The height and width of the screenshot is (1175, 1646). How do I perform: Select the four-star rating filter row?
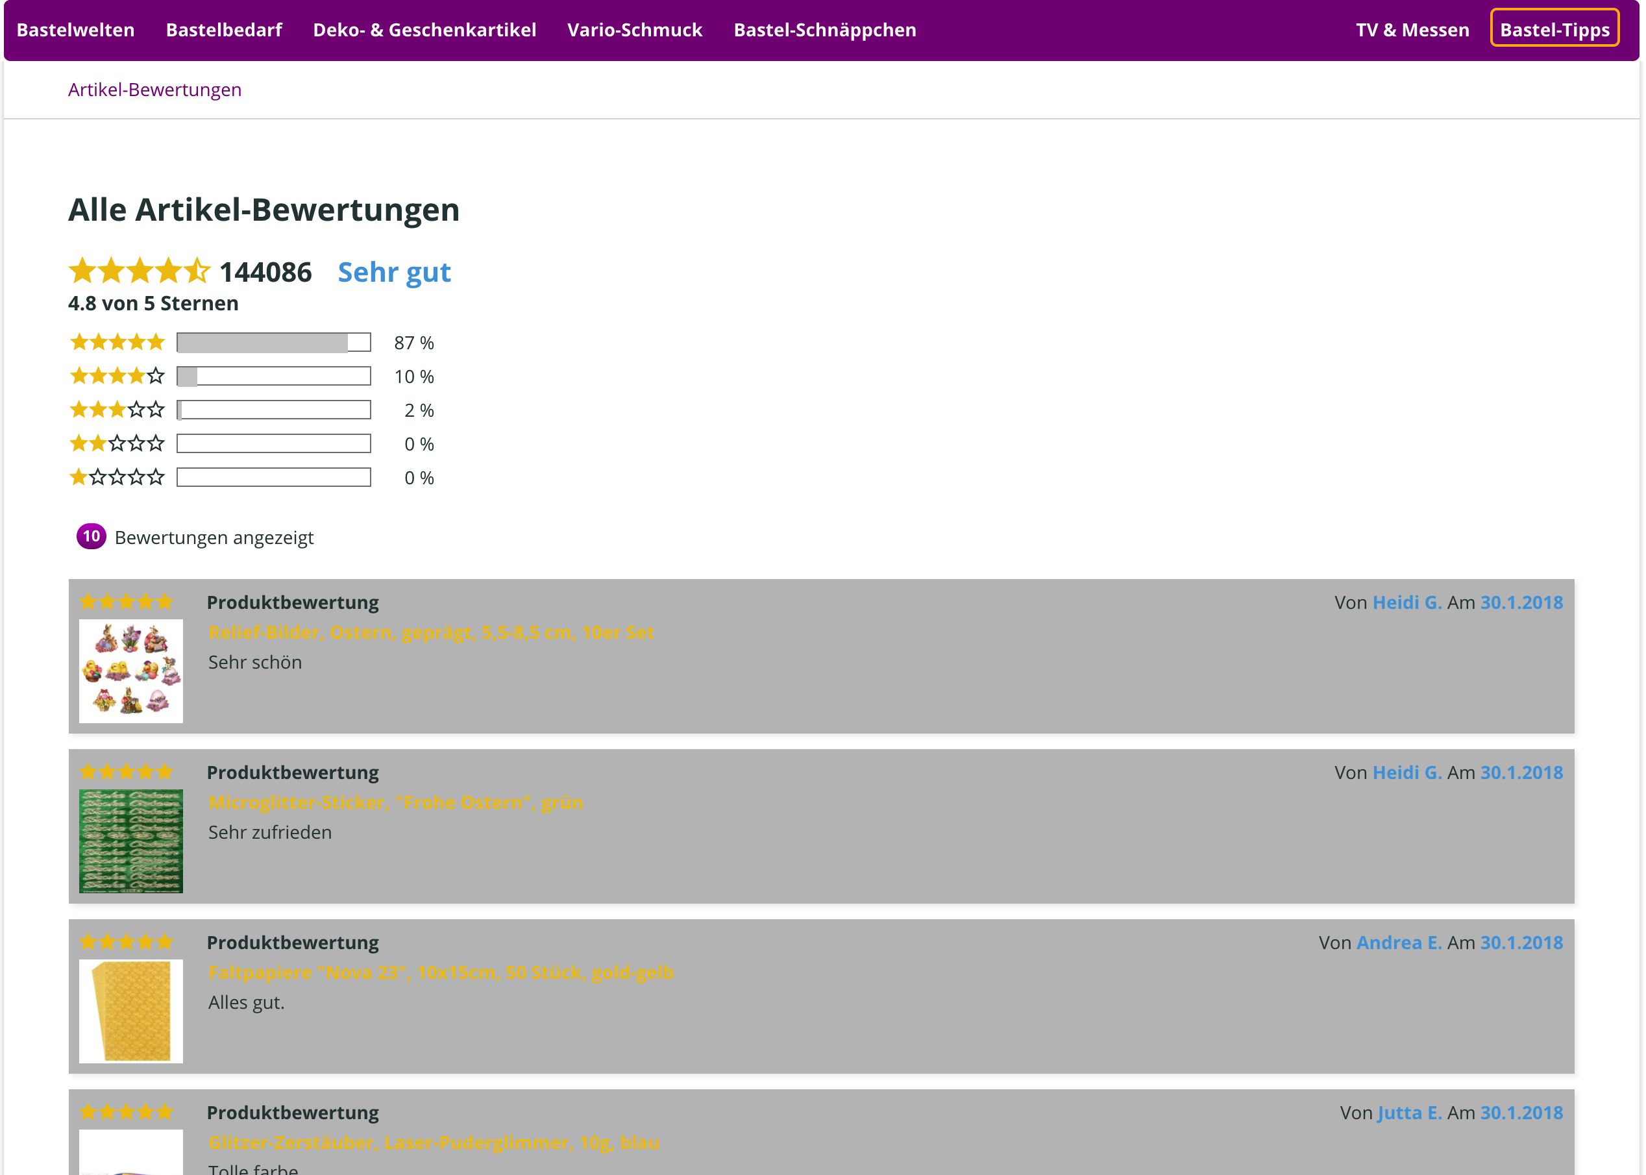(252, 377)
